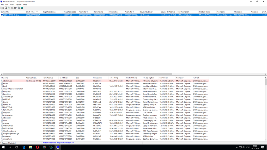This screenshot has height=150, width=267.
Task: Click lower pane vertical scrollbar thumb
Action: [266, 82]
